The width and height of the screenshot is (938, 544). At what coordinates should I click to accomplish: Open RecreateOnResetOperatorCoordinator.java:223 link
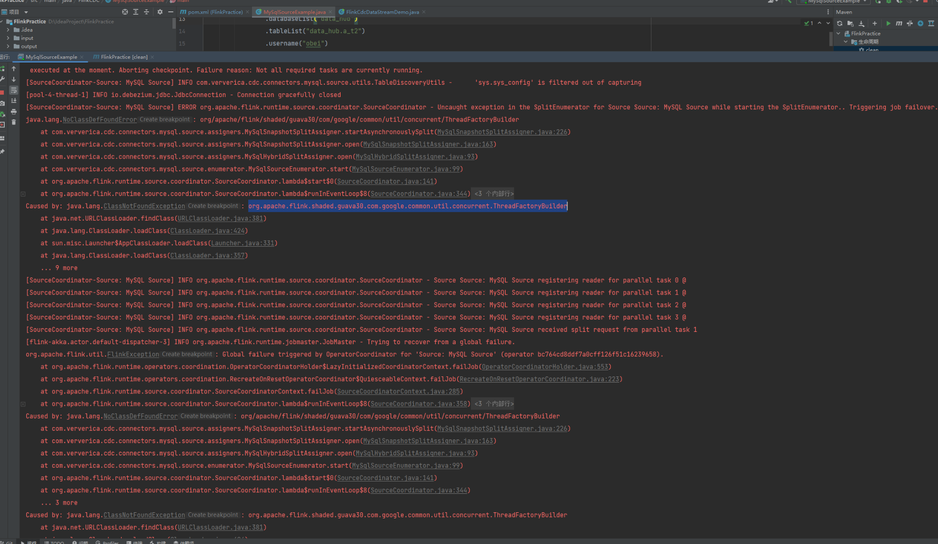coord(539,379)
